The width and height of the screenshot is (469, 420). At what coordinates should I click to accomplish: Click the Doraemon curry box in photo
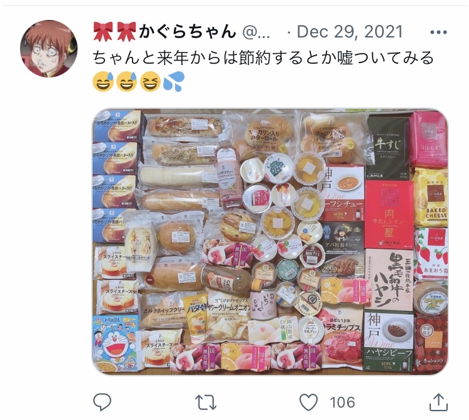(116, 343)
